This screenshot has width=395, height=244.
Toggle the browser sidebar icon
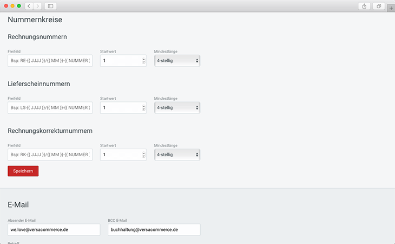pos(51,6)
